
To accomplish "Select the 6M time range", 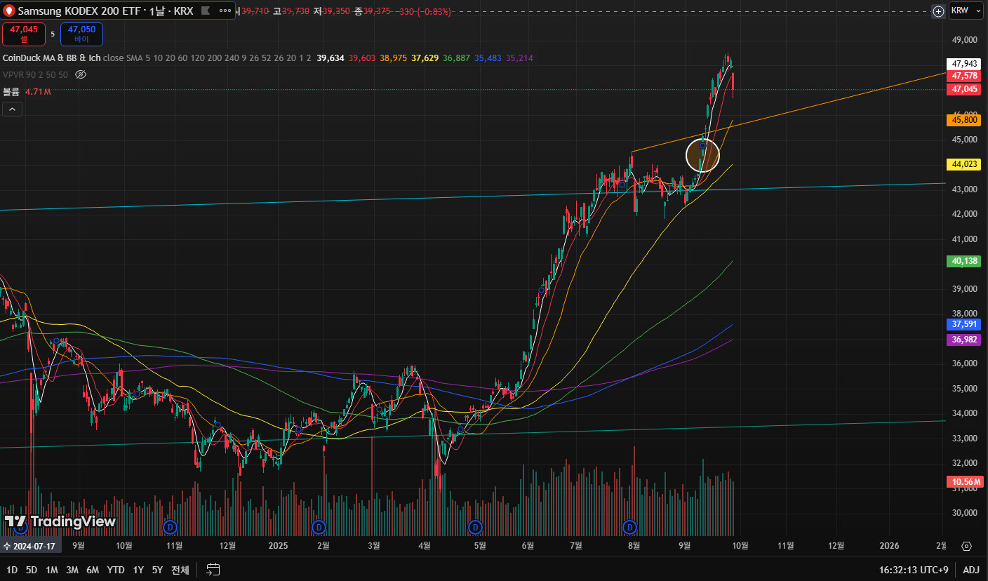I will pyautogui.click(x=93, y=570).
